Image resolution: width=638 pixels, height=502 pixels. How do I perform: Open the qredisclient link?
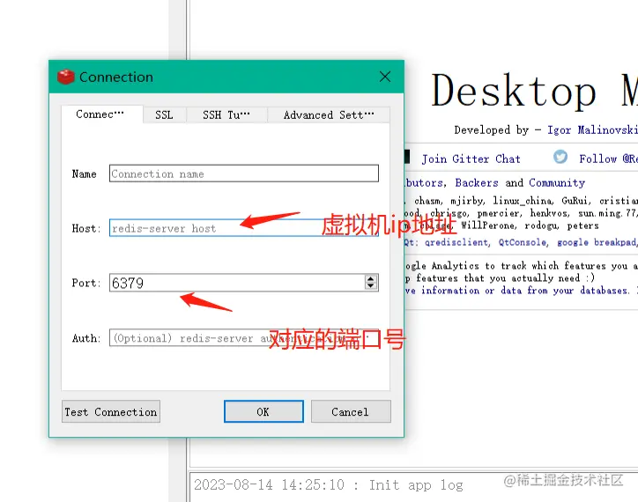point(456,242)
